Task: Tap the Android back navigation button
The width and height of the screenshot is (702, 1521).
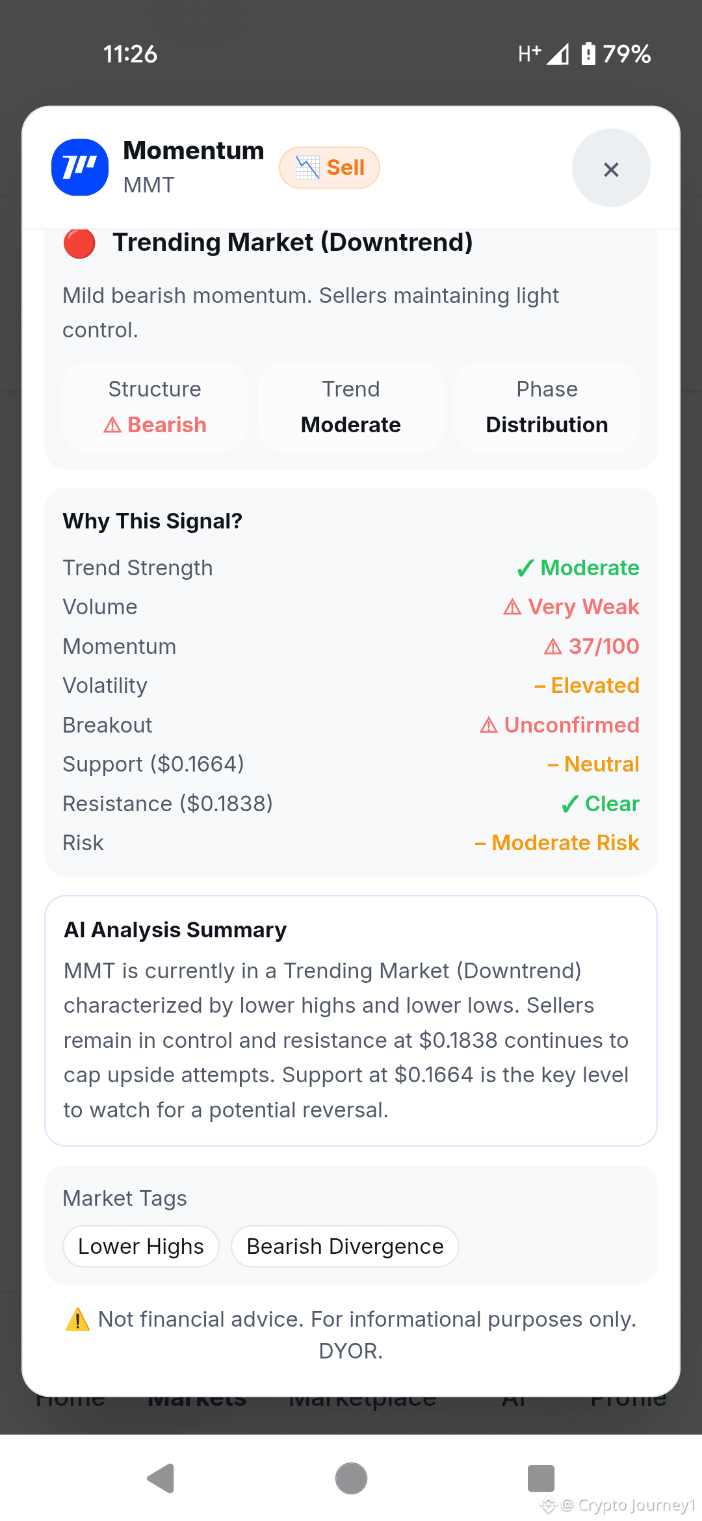Action: click(x=161, y=1479)
